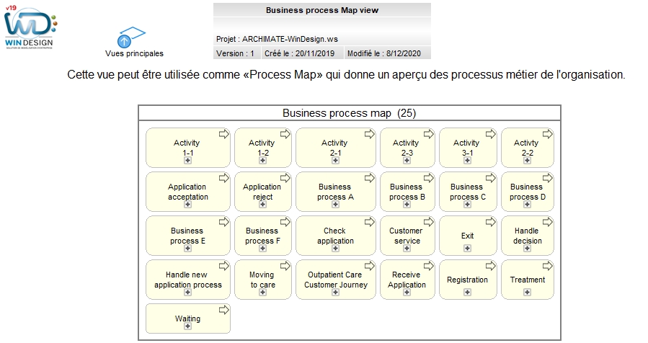This screenshot has height=343, width=648.
Task: Click process arrow icon on Business process A
Action: 370,178
